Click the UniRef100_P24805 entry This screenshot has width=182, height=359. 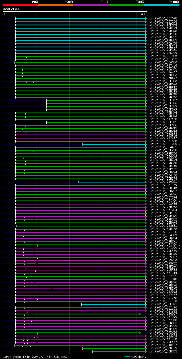[163, 235]
